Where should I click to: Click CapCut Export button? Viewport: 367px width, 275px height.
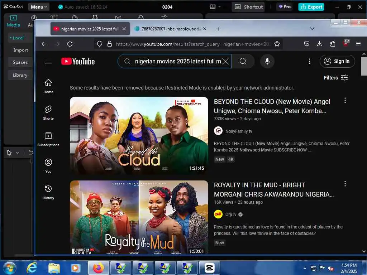coord(311,7)
